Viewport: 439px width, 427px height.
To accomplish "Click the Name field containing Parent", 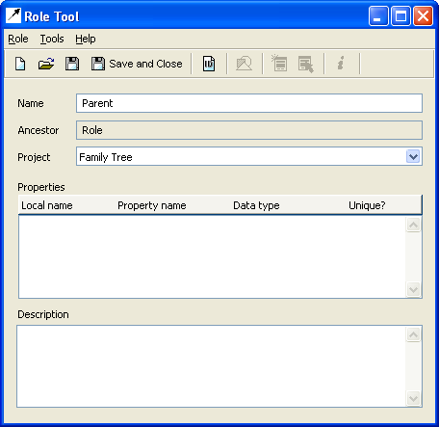I will (249, 103).
